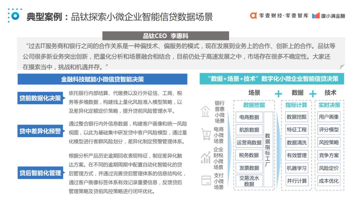
Task: Click the 数据挖掘 box under 指标计算
Action: [296, 117]
